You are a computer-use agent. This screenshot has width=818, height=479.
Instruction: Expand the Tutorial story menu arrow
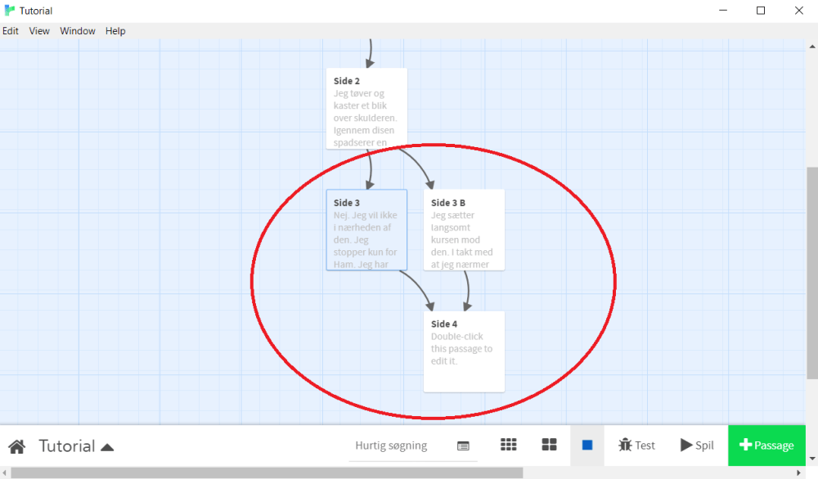pos(107,447)
